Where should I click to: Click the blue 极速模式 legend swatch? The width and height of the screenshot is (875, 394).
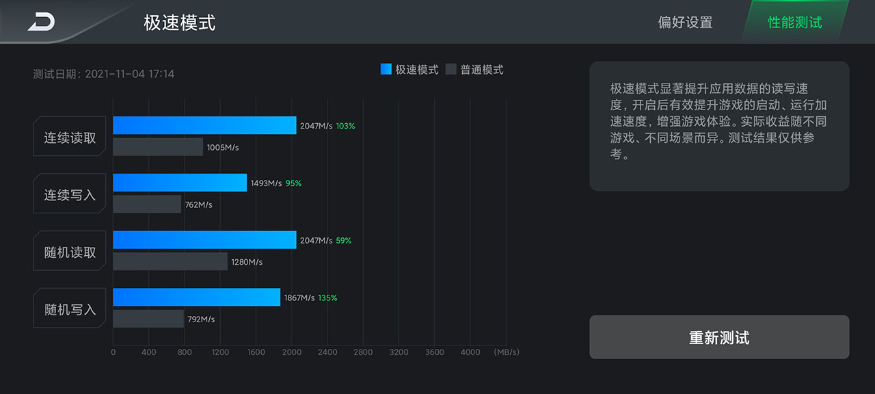pyautogui.click(x=386, y=69)
